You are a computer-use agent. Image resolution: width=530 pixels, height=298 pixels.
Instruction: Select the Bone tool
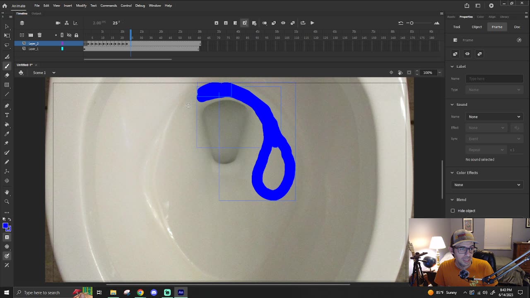[7, 171]
